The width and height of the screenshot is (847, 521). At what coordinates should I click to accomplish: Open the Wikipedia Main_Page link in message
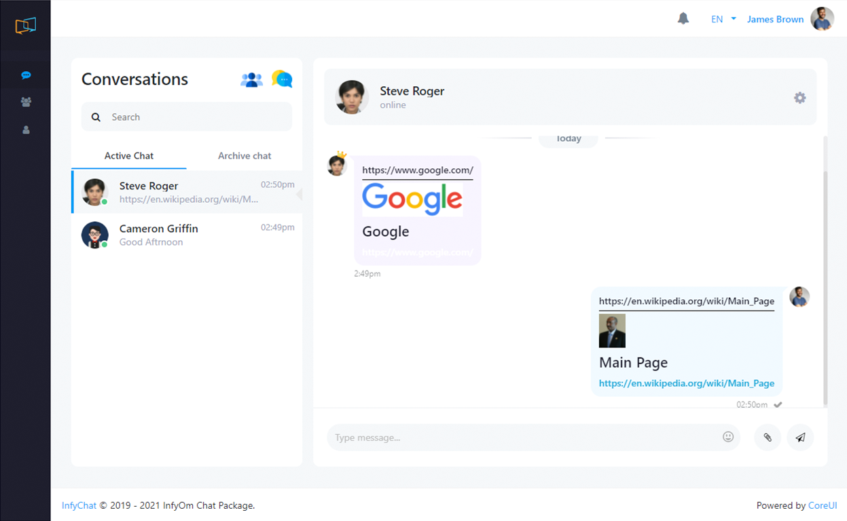pos(686,383)
